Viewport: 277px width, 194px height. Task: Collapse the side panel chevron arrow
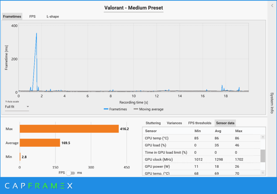point(272,5)
